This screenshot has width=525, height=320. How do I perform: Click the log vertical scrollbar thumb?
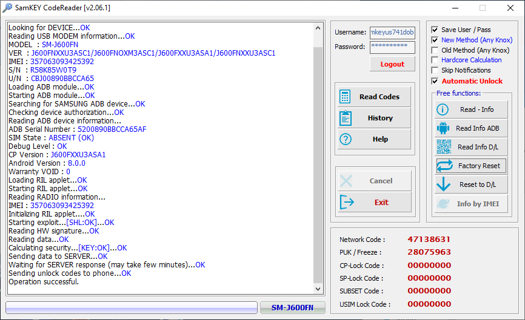click(x=318, y=165)
